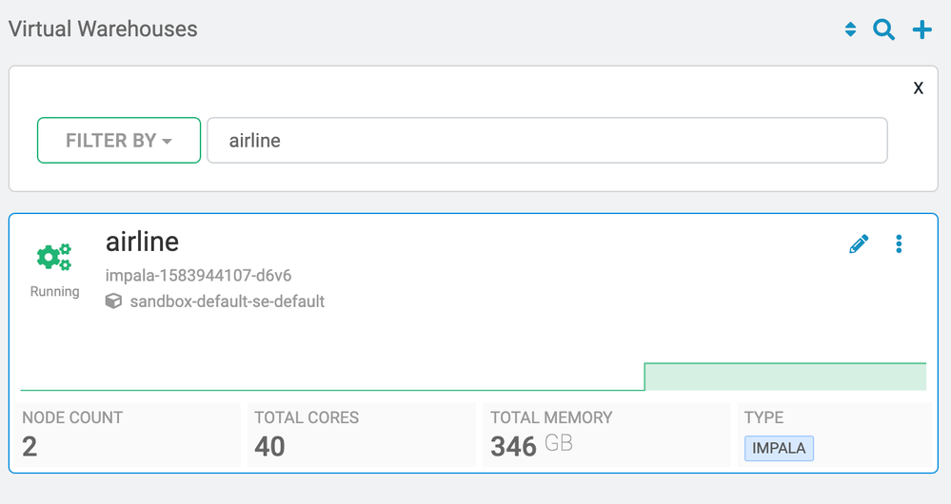Click the sort arrows icon
The width and height of the screenshot is (951, 504).
point(850,30)
